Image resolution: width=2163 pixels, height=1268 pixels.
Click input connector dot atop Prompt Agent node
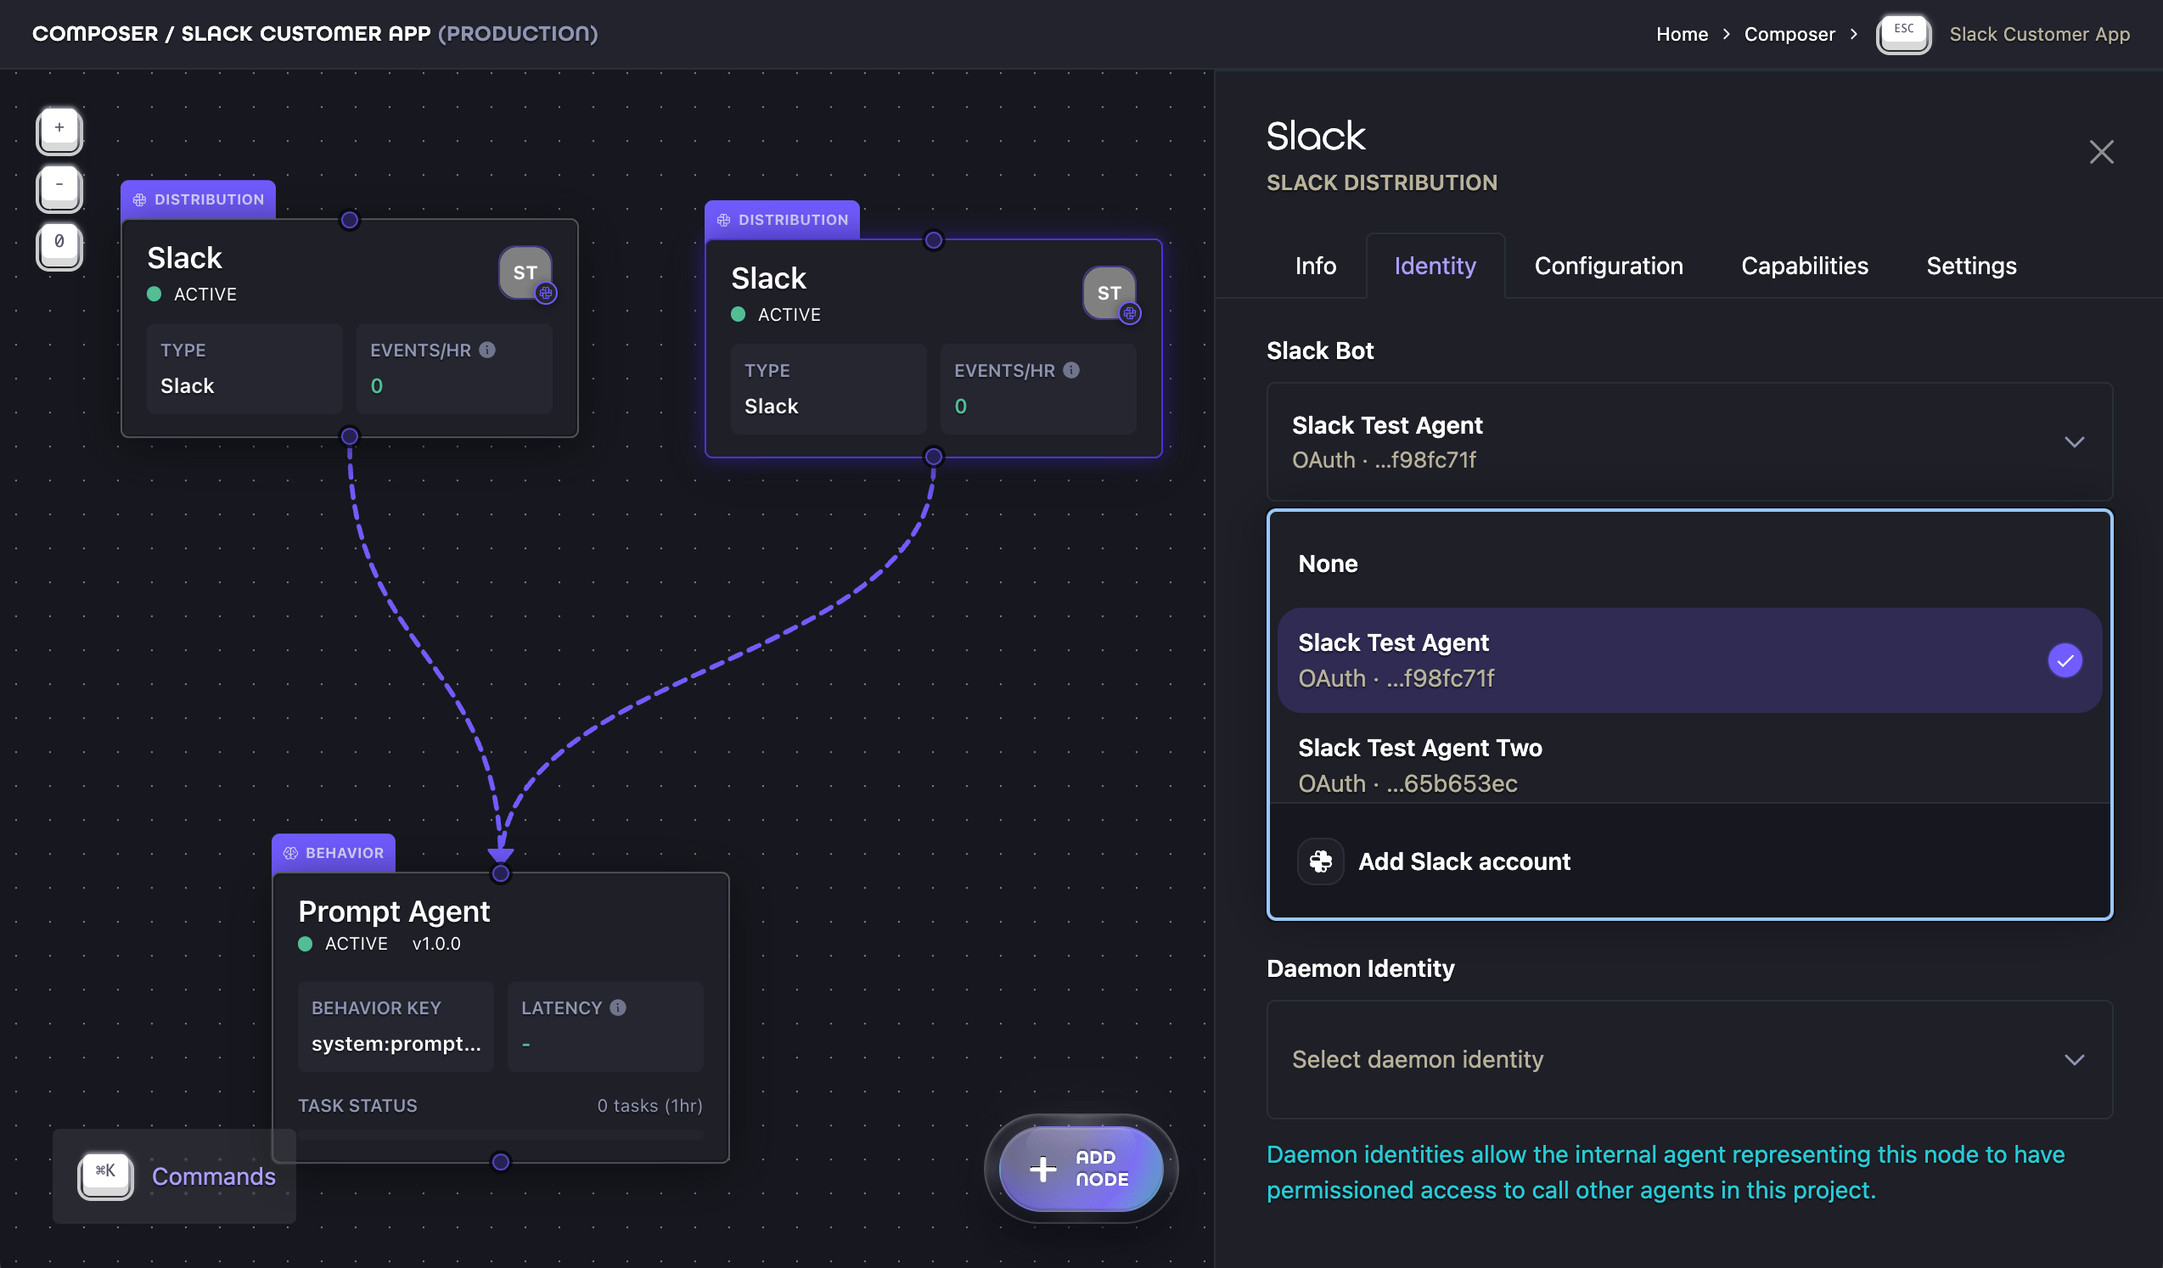pos(500,874)
